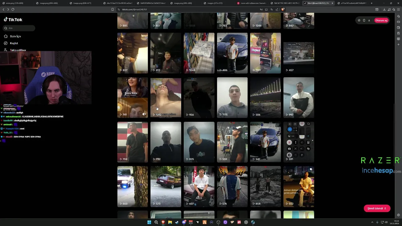Click the Brave shields lion icon
This screenshot has height=226, width=402.
[x=283, y=9]
